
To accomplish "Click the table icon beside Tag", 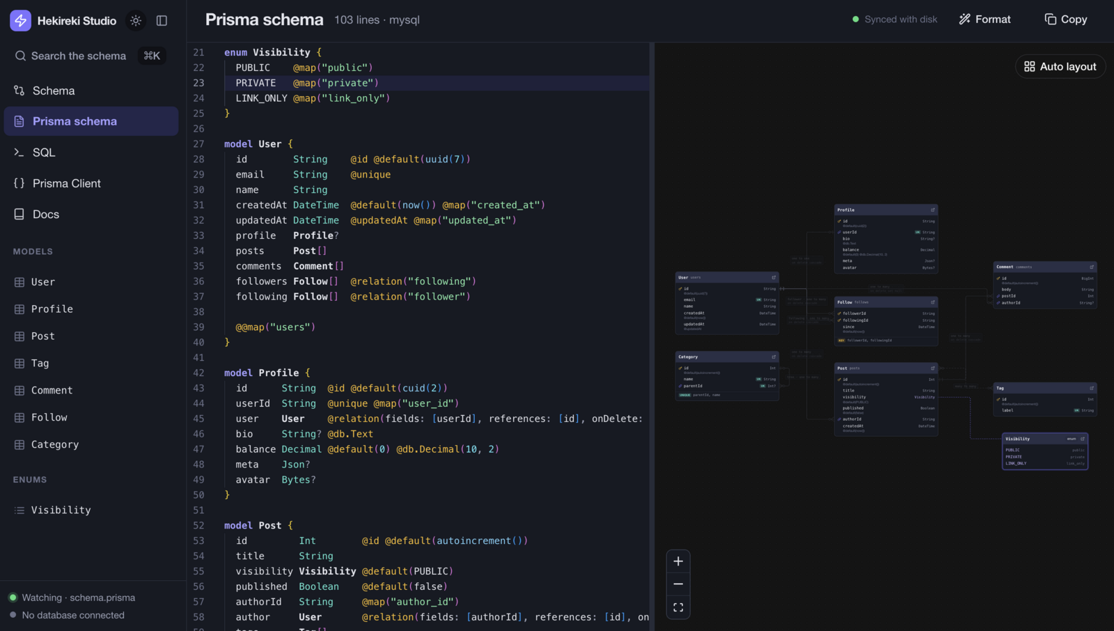I will point(19,364).
